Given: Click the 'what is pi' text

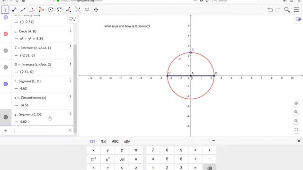Looking at the screenshot, I should pyautogui.click(x=127, y=26).
